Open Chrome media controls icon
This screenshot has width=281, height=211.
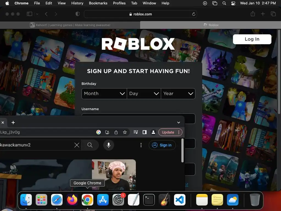click(x=136, y=132)
